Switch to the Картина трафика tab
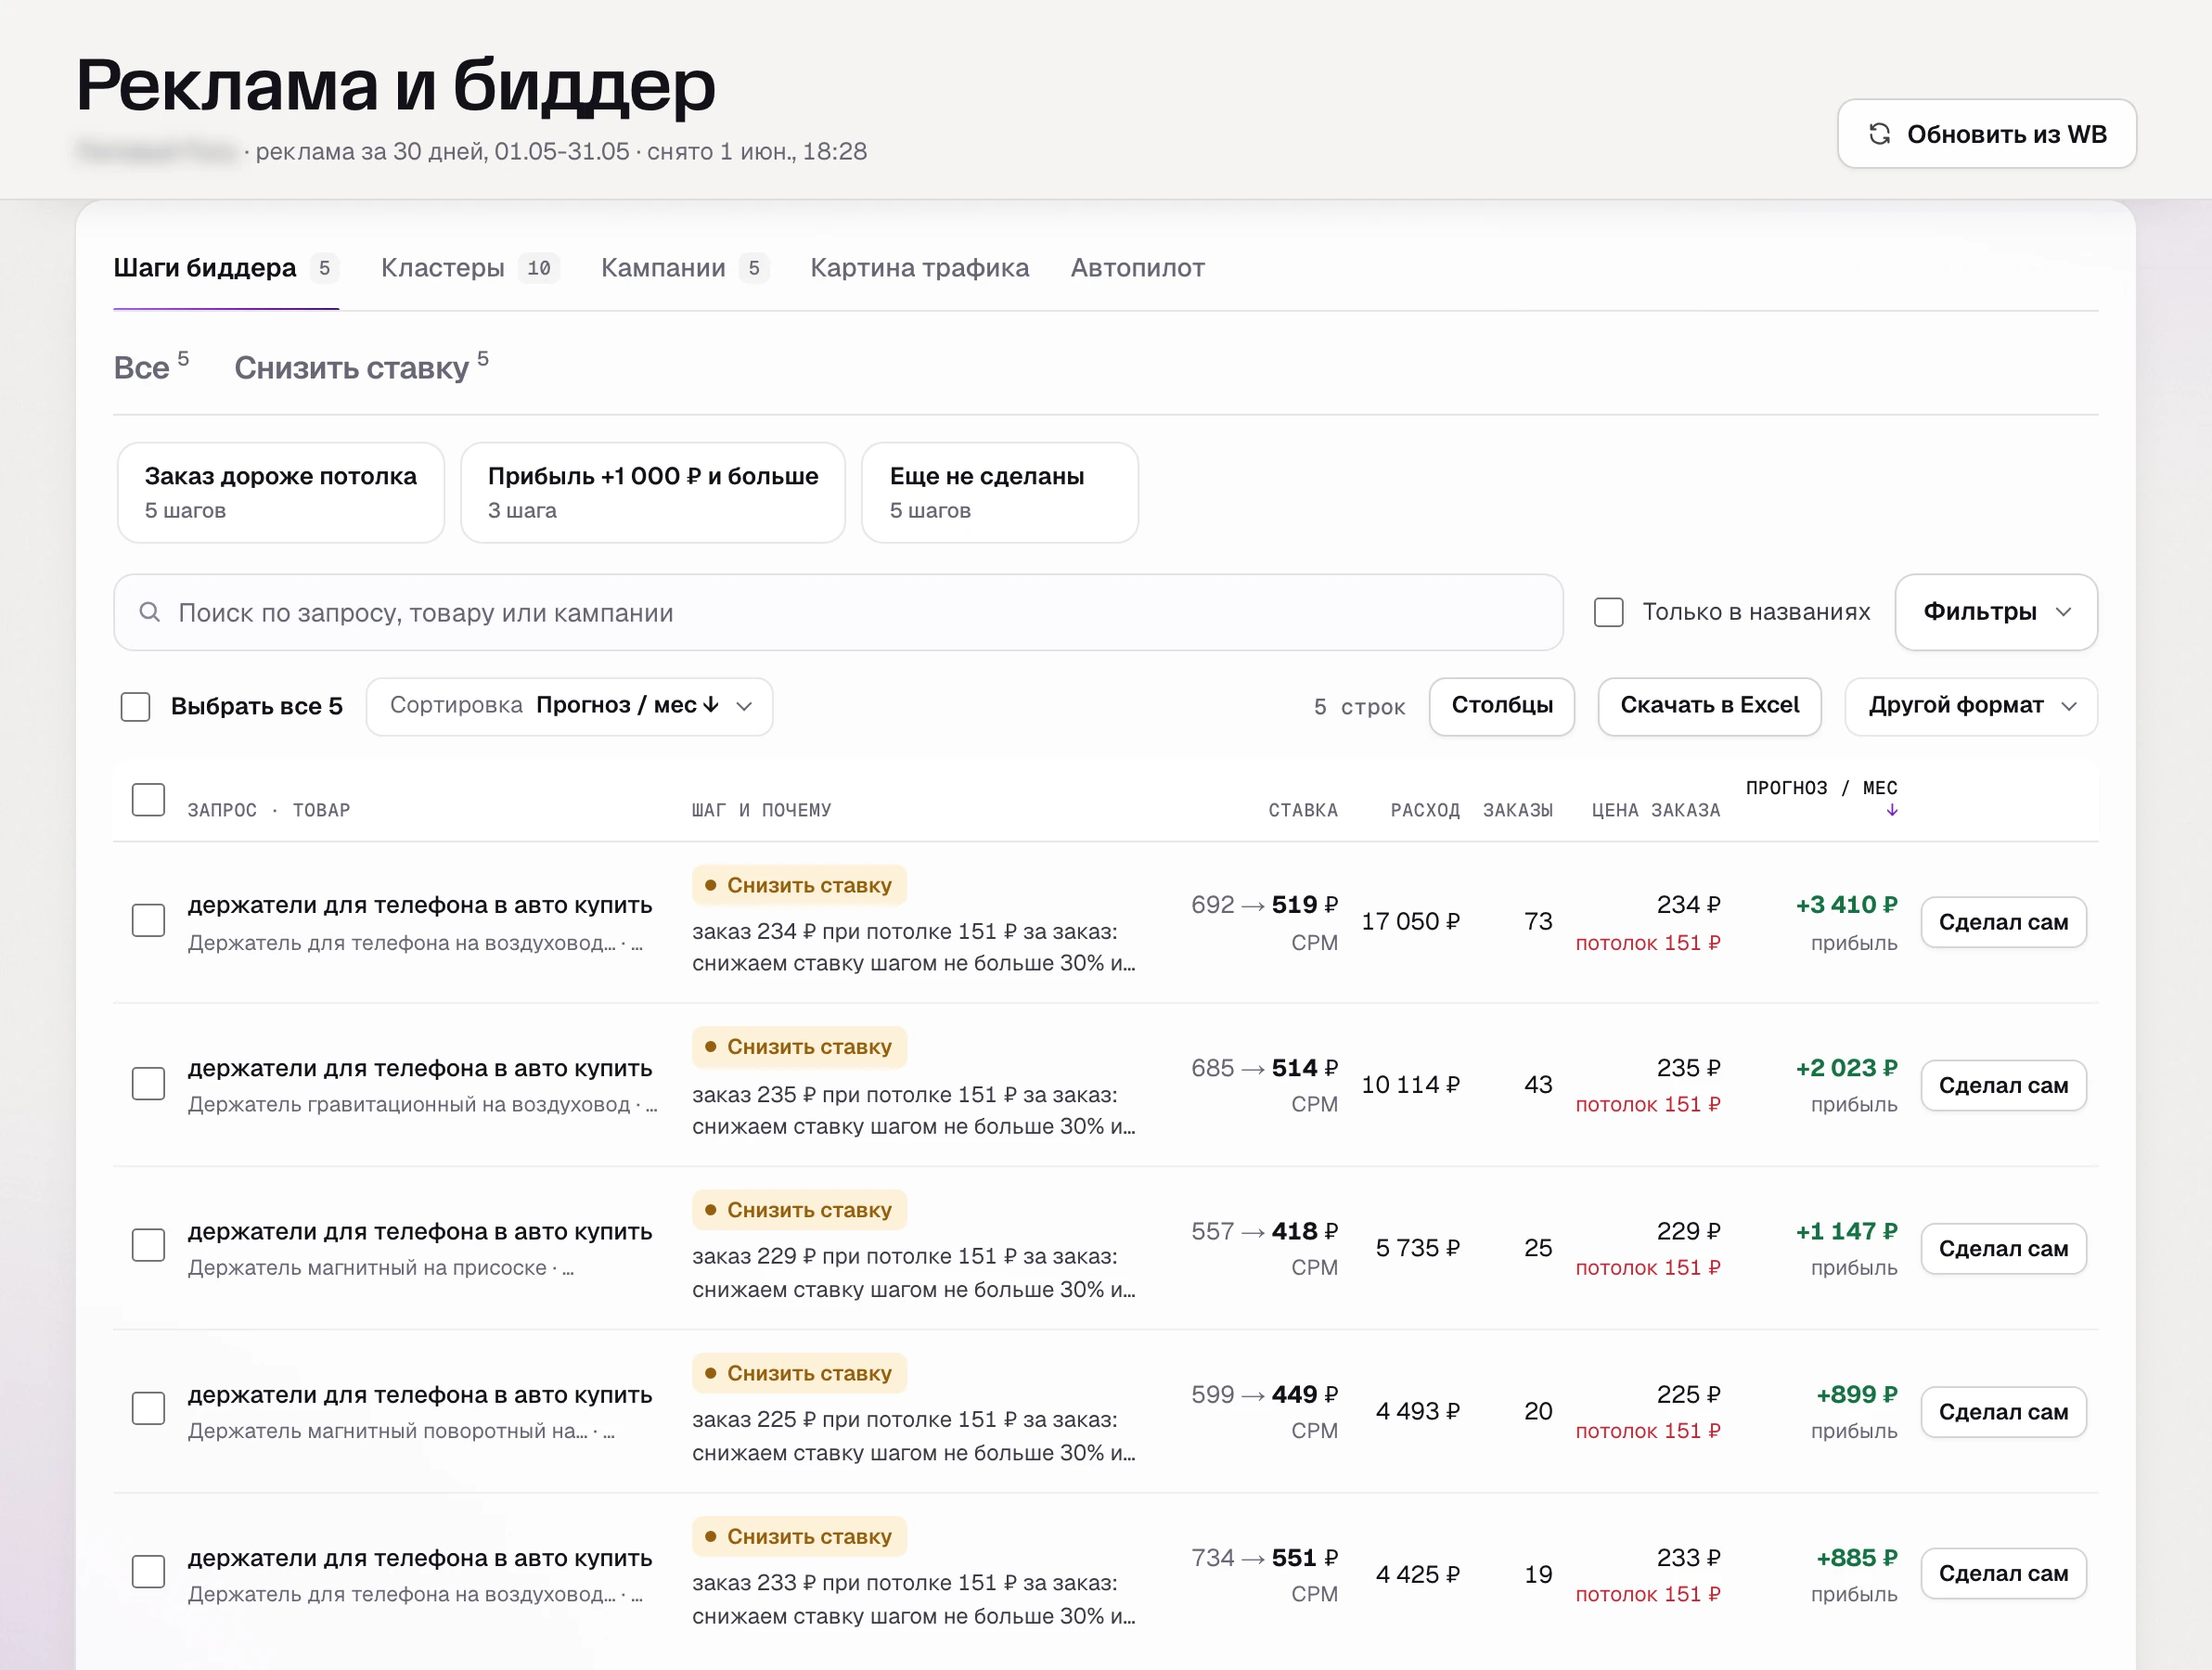 coord(919,268)
